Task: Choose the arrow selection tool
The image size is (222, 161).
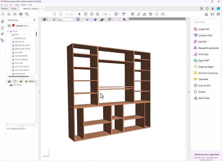Action: pos(79,14)
